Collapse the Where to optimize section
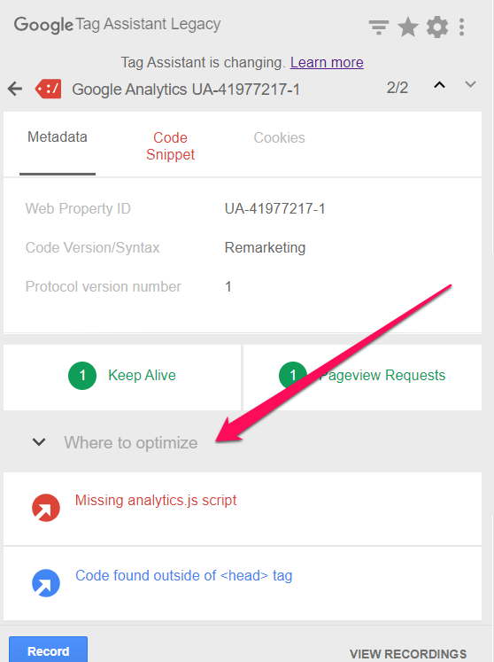Viewport: 494px width, 662px height. [x=39, y=442]
